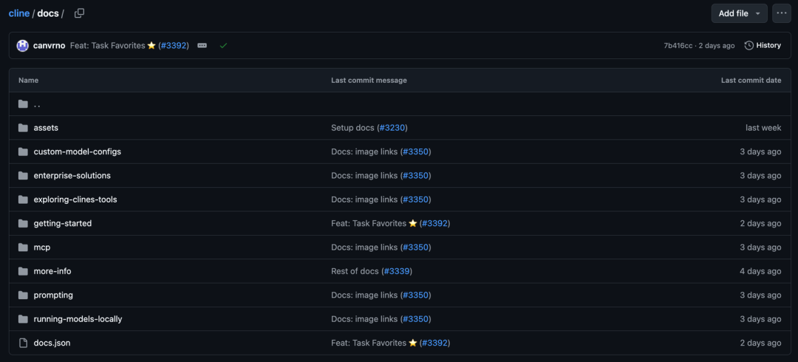The image size is (798, 362).
Task: Open the running-models-locally folder
Action: [78, 319]
